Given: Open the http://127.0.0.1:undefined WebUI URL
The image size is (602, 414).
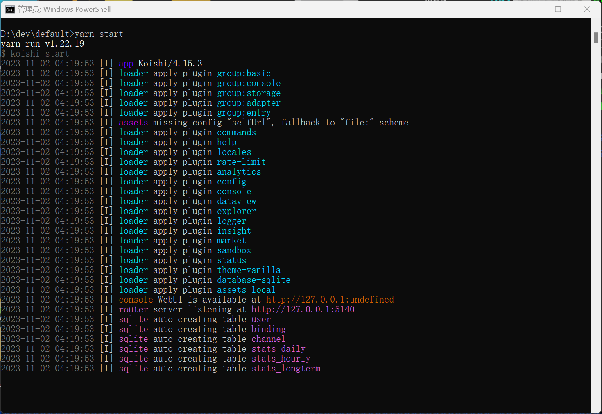Looking at the screenshot, I should point(330,300).
